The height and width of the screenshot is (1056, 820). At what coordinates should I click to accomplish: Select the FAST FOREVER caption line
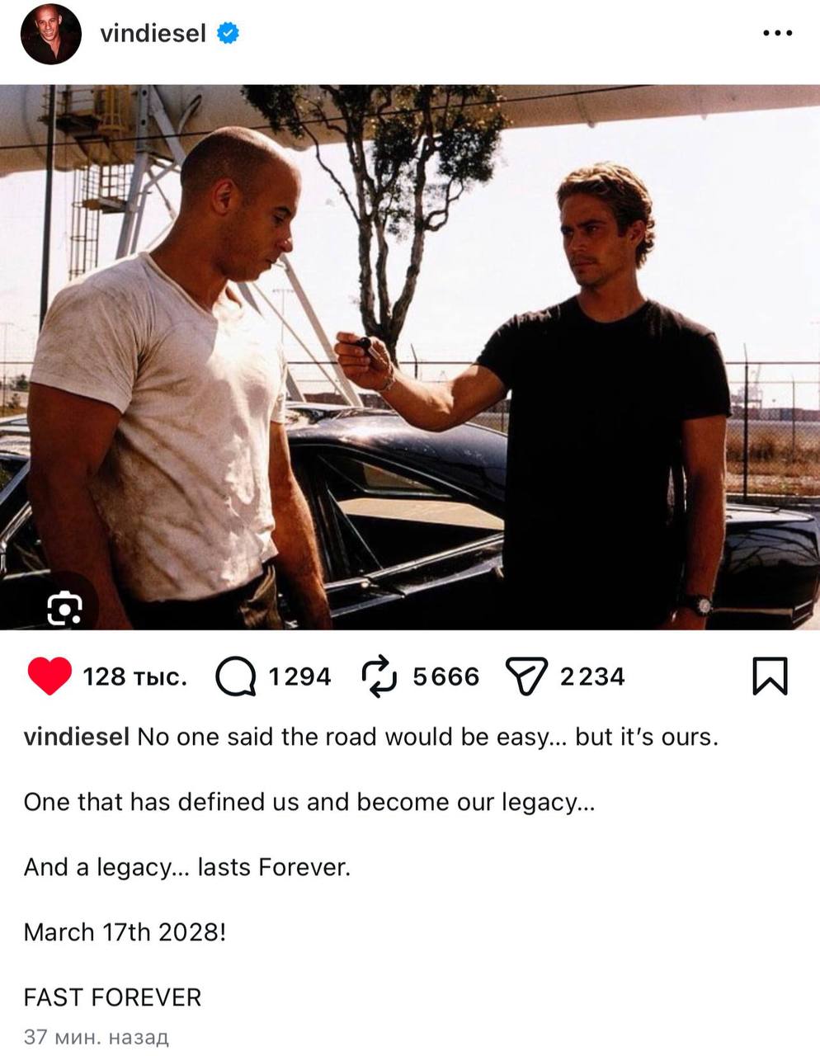click(x=112, y=997)
